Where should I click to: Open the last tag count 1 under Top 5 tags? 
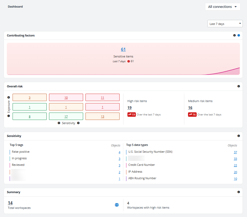(x=119, y=179)
